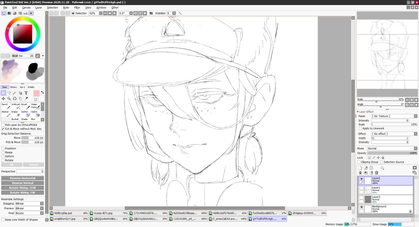Viewport: 419px width, 227px height.
Task: Open the layer Effect dropdown
Action: click(416, 134)
